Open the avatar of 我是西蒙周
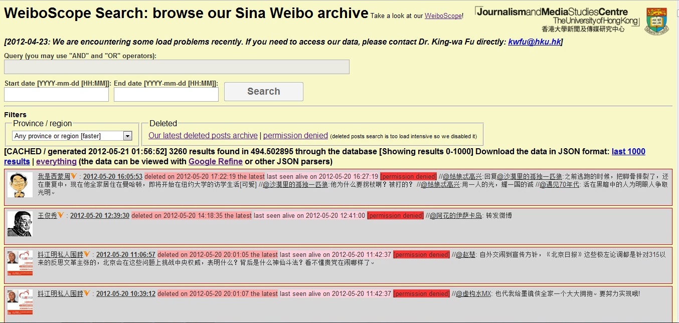The width and height of the screenshot is (679, 323). [20, 185]
